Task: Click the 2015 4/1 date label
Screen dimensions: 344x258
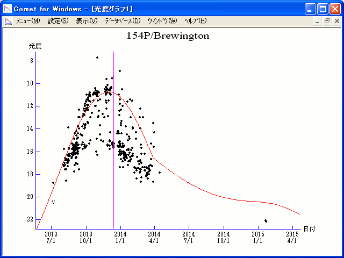Action: pyautogui.click(x=292, y=238)
